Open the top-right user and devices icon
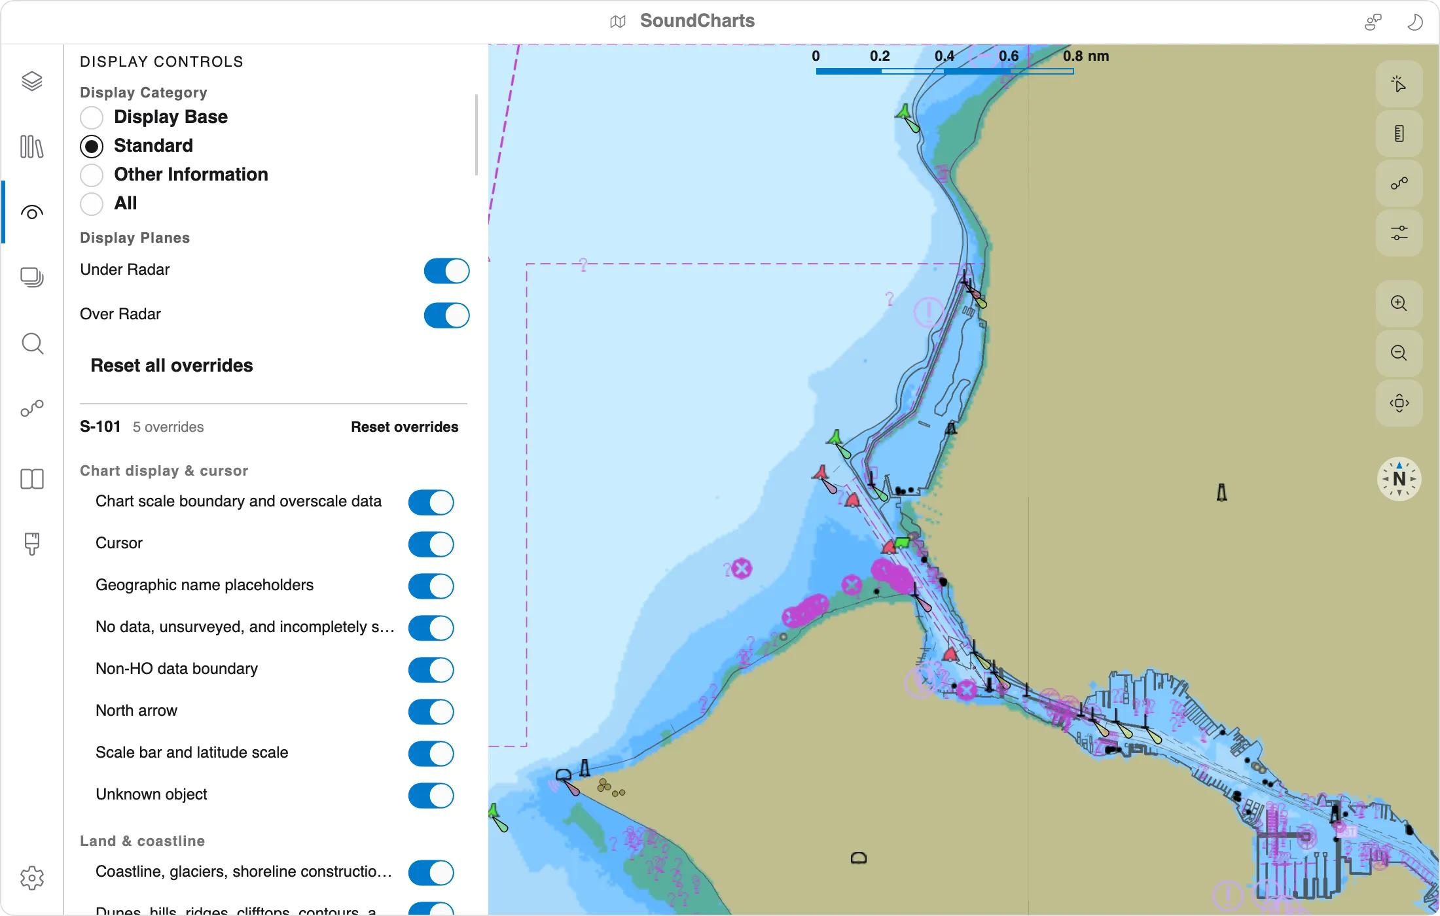1440x916 pixels. [1373, 22]
